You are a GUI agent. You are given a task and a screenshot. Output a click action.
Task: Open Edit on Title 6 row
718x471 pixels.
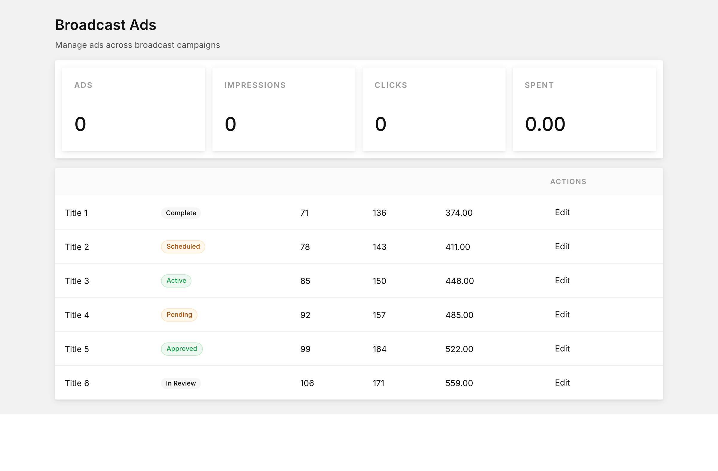[x=562, y=383]
